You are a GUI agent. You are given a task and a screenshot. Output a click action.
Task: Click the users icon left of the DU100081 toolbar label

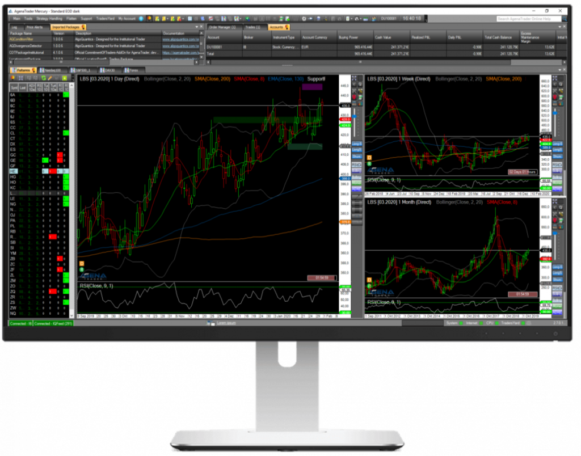374,19
